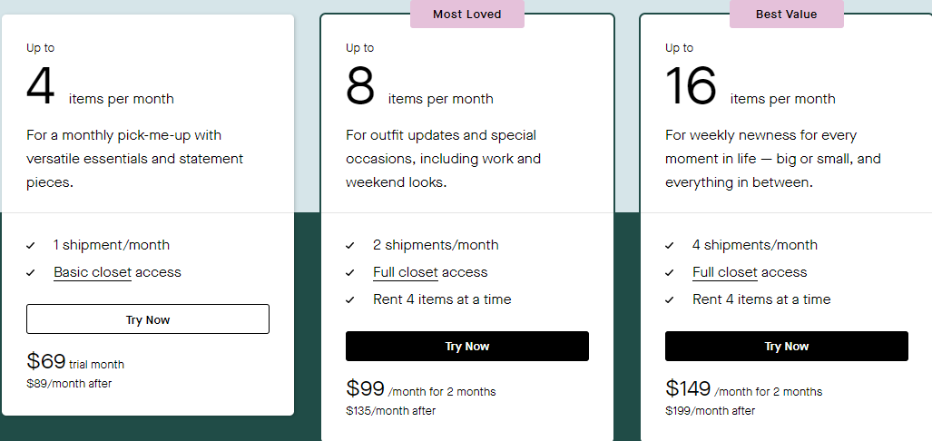Image resolution: width=932 pixels, height=441 pixels.
Task: Click the checkmark beside 2 shipments/month
Action: 350,245
